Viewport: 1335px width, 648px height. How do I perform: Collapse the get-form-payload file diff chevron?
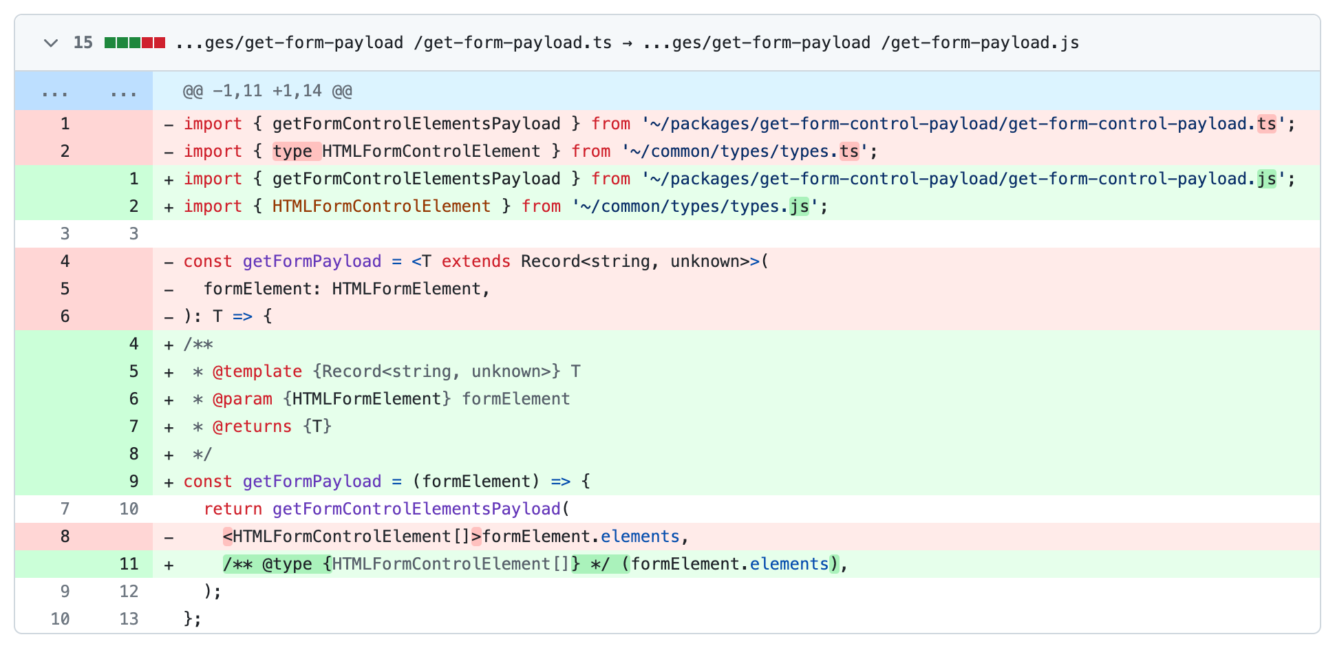point(50,43)
